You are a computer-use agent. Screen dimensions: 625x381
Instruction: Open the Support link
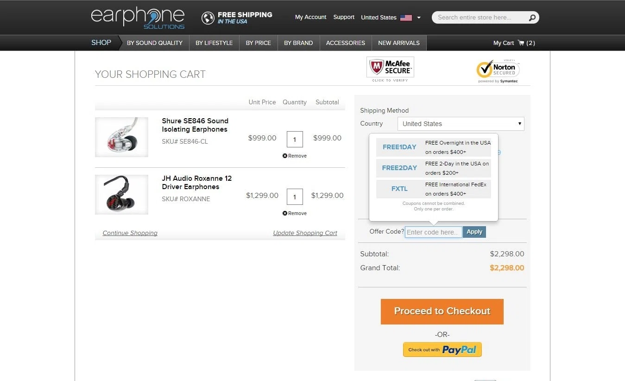(x=344, y=17)
